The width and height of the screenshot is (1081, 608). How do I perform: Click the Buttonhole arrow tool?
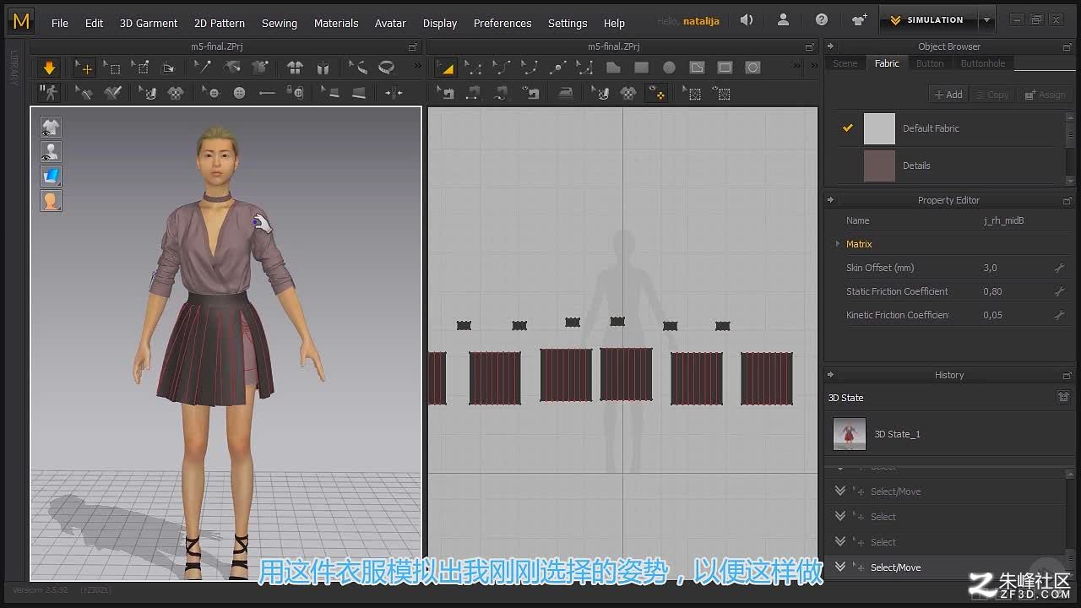[267, 93]
